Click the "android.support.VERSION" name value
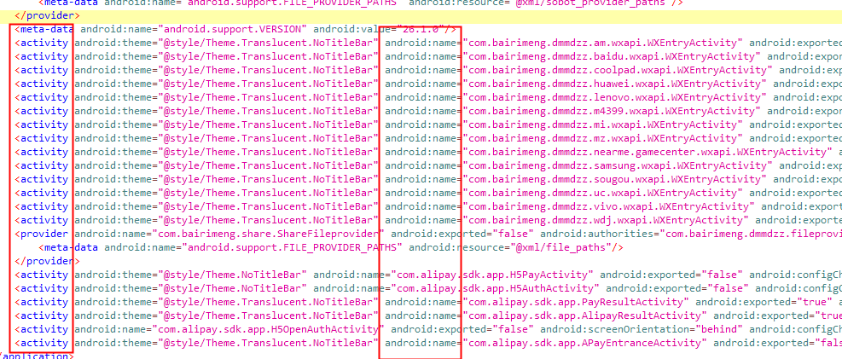 tap(233, 29)
